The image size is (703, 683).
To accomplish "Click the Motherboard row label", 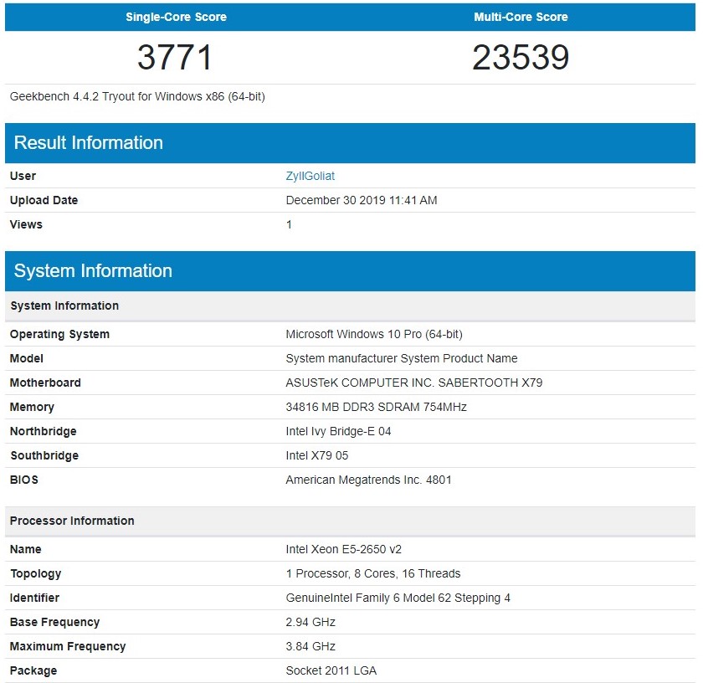I will [45, 383].
